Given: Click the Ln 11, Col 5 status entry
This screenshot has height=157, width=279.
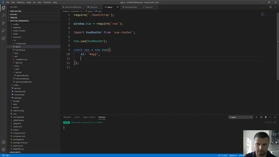Looking at the screenshot, I should tap(223, 155).
